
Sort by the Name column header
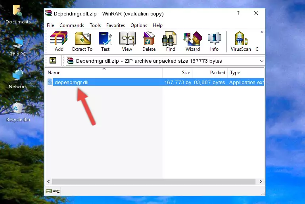coord(104,73)
